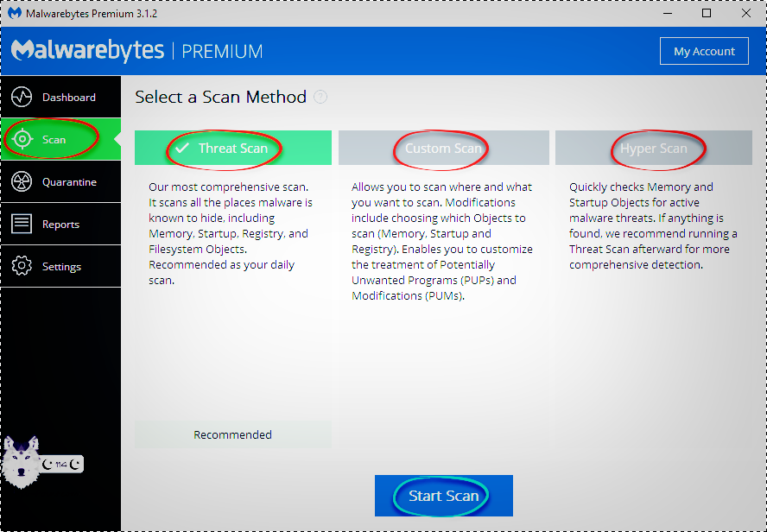Screen dimensions: 767x532
Task: Open Quarantine via its radiation icon
Action: (22, 182)
